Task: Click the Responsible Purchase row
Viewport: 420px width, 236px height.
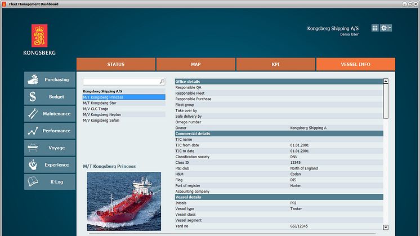Action: tap(279, 99)
